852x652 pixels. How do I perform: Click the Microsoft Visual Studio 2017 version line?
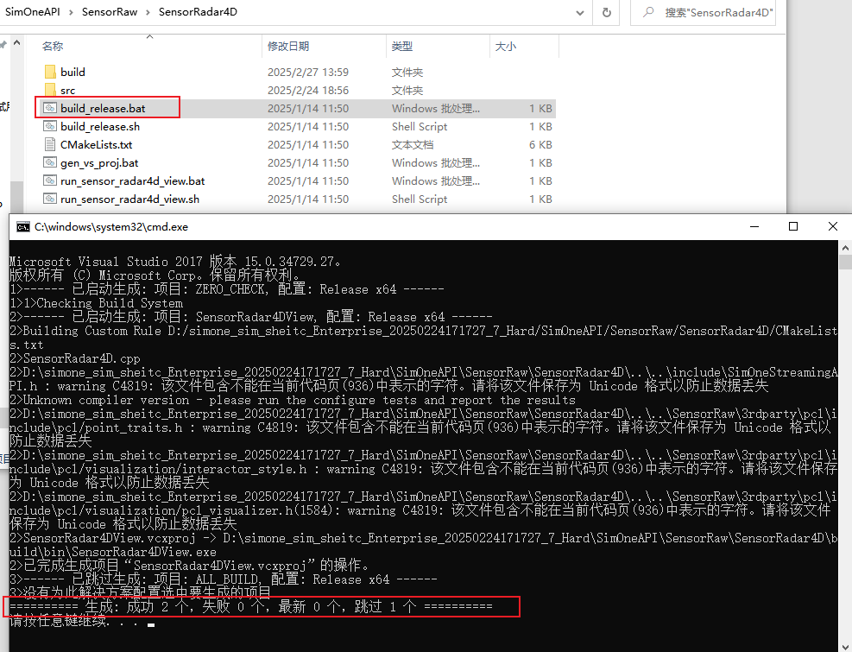(175, 262)
